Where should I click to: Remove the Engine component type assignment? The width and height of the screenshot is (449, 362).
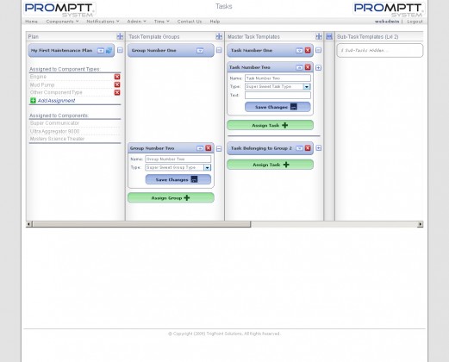point(117,77)
